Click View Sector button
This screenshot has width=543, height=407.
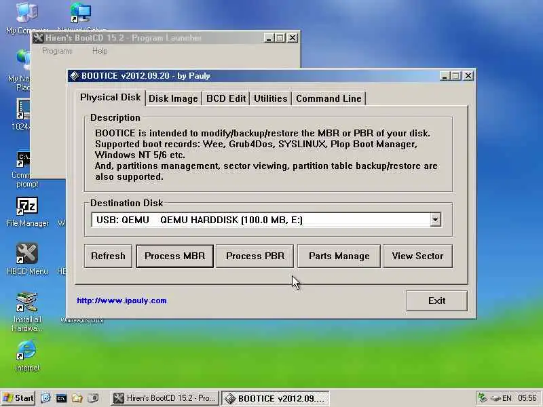click(417, 256)
